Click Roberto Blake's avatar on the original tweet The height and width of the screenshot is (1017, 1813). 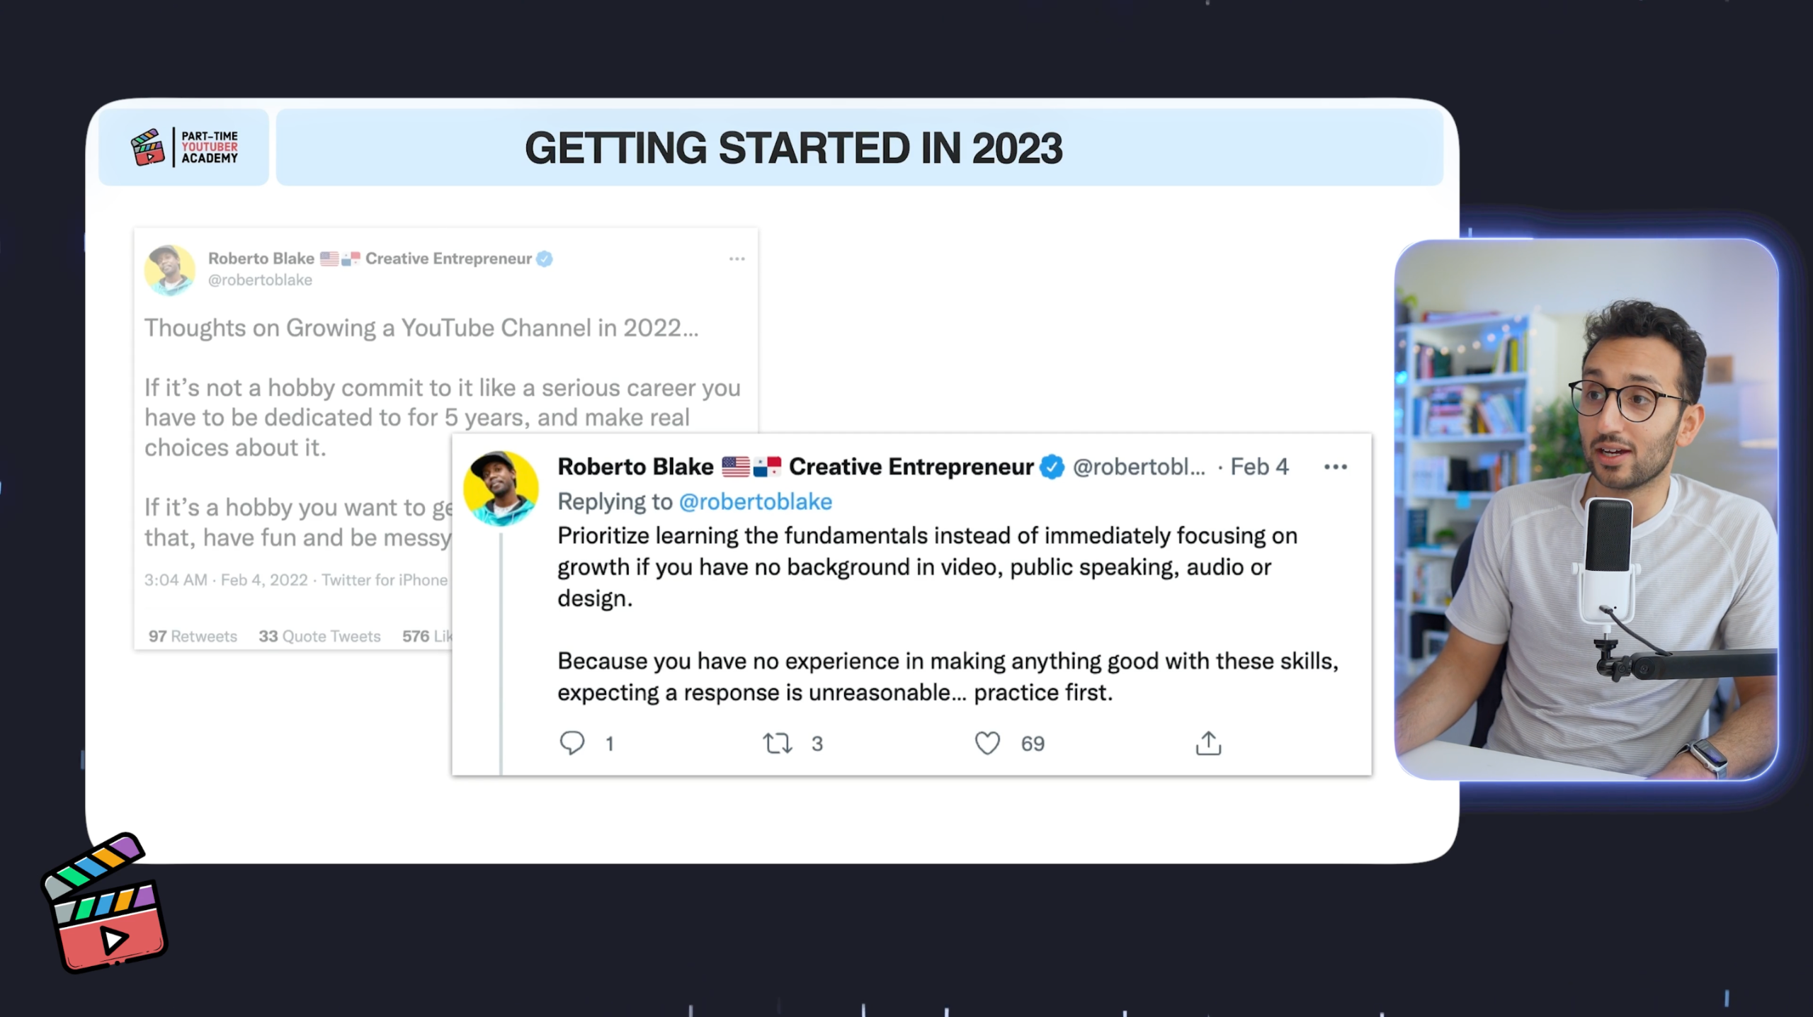pos(170,270)
